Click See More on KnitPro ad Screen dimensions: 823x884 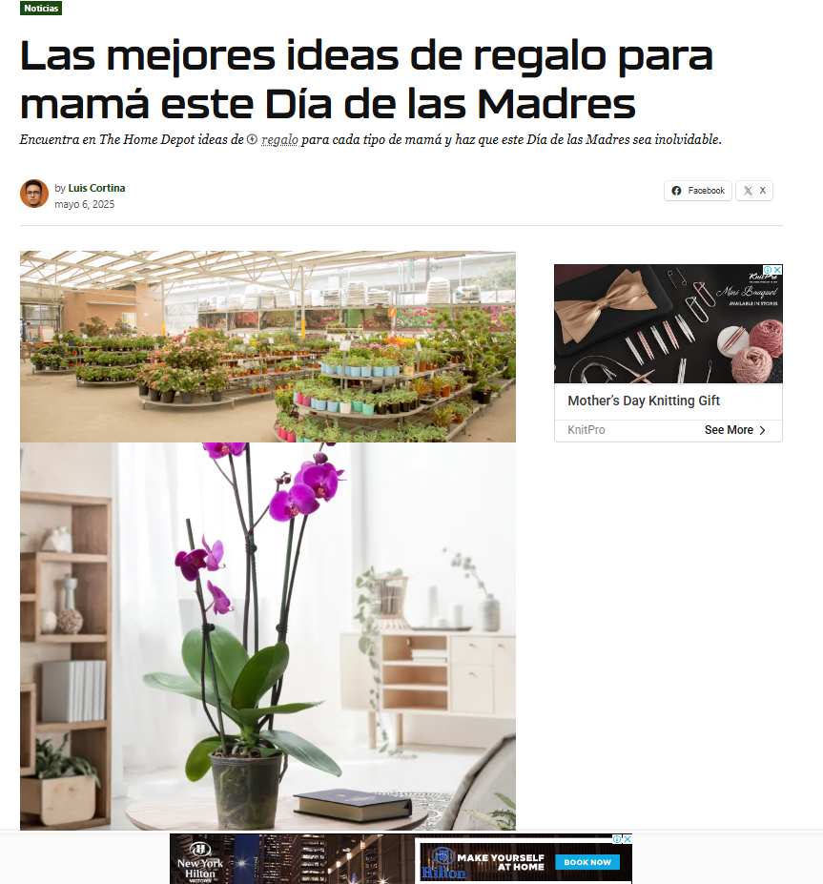click(729, 430)
